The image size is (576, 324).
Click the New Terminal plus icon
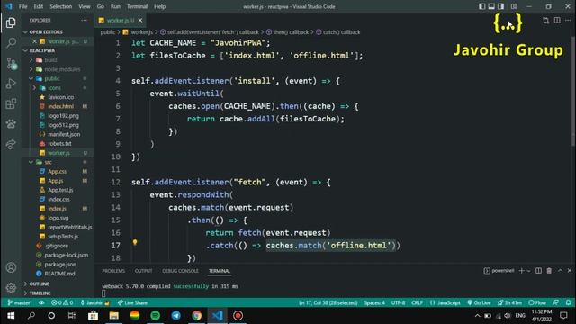click(521, 271)
